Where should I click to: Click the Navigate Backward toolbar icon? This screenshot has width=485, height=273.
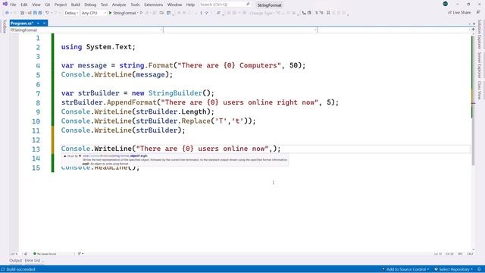point(7,13)
